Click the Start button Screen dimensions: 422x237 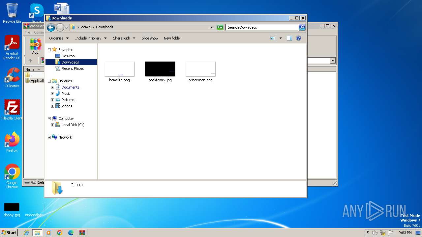pyautogui.click(x=9, y=232)
